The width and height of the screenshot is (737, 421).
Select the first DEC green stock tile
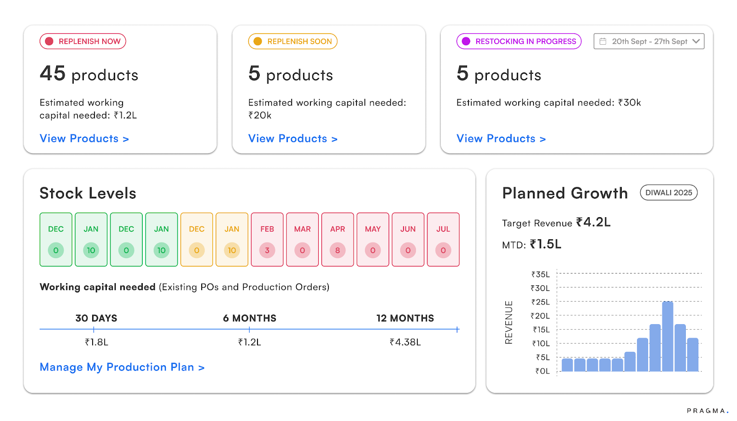coord(56,239)
